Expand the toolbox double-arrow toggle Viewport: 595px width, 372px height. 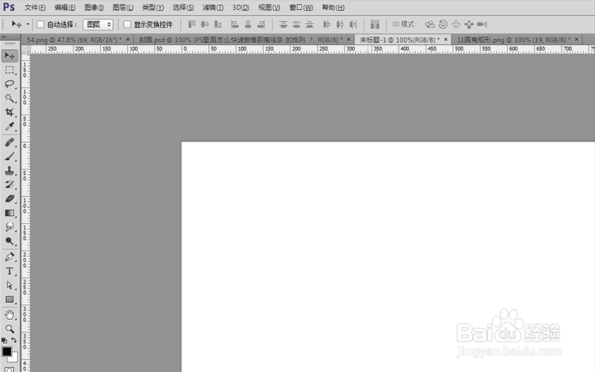tap(4, 36)
